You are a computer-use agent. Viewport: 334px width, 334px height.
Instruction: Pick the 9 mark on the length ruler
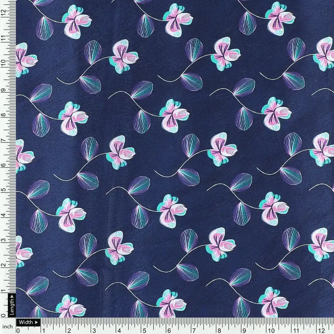(3, 90)
